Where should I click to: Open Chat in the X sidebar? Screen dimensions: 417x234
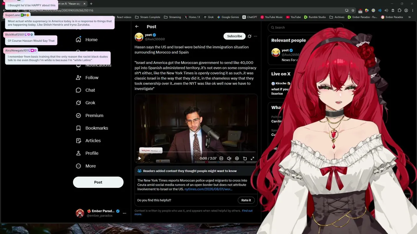pyautogui.click(x=85, y=90)
